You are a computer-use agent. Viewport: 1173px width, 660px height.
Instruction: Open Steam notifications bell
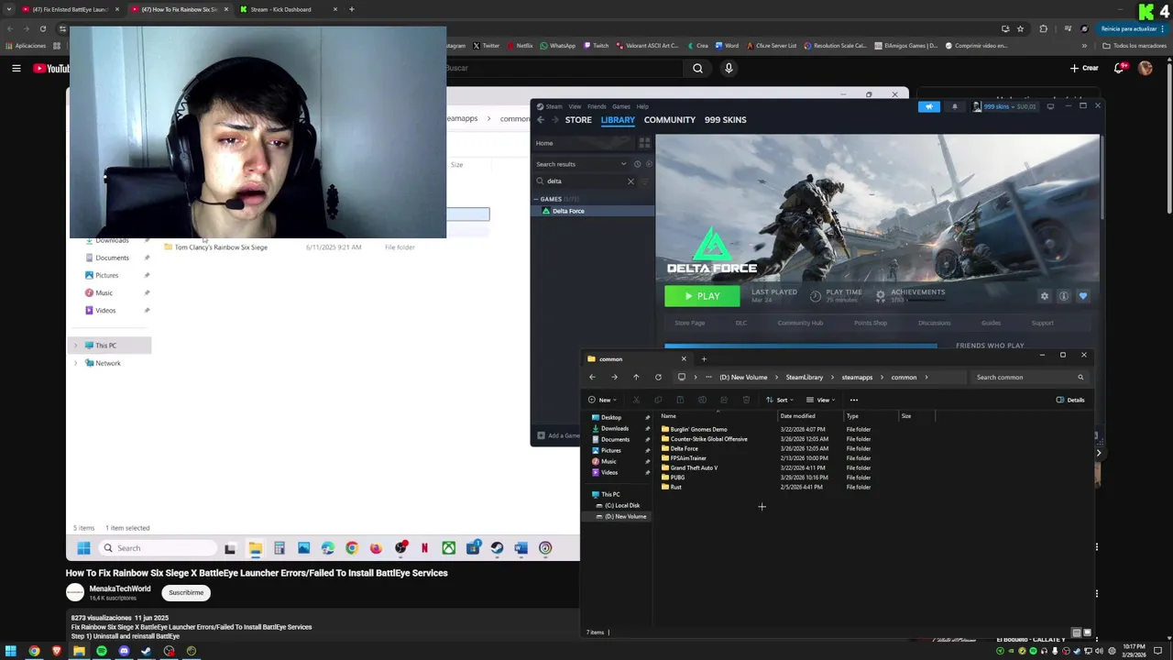tap(954, 106)
